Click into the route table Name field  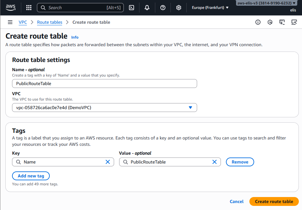click(x=104, y=83)
